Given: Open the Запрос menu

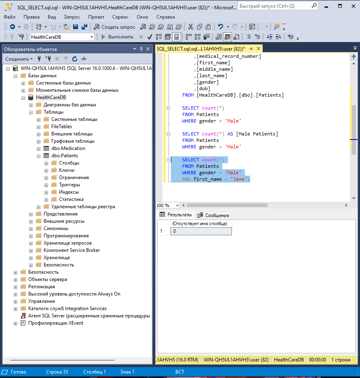Looking at the screenshot, I should [72, 17].
